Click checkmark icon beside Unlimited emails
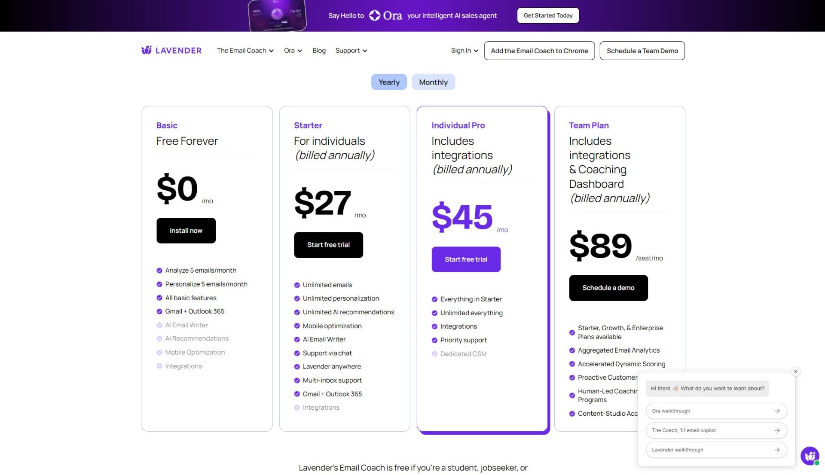Screen dimensions: 825x475 click(x=297, y=285)
